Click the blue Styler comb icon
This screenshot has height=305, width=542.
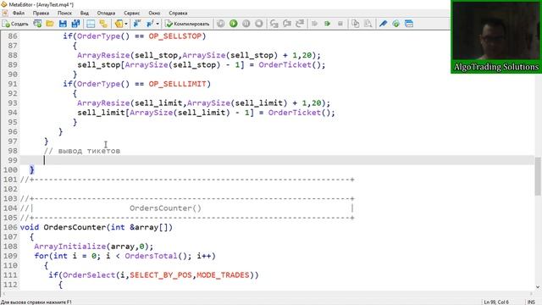(x=383, y=24)
